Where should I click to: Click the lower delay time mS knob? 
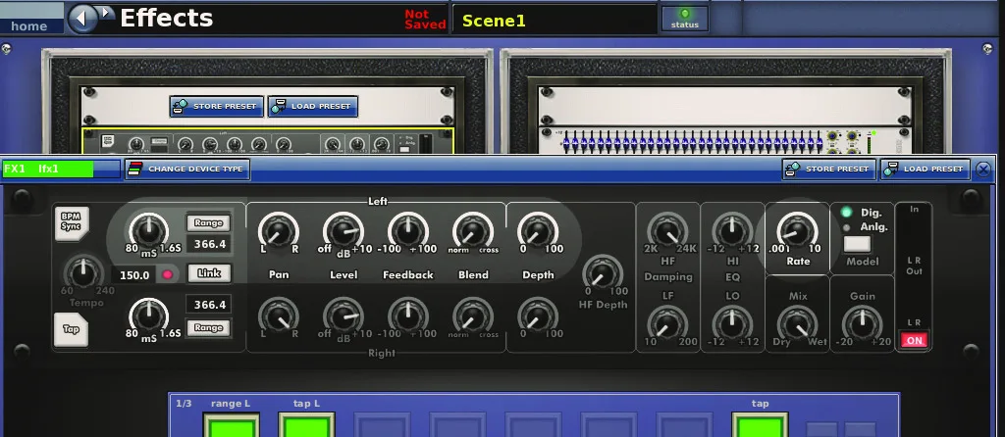(x=149, y=317)
